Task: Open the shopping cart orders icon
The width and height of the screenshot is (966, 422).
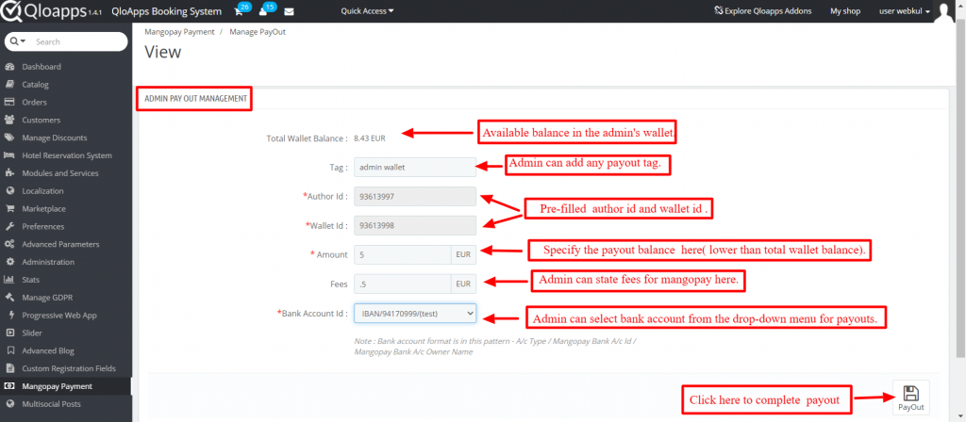Action: pyautogui.click(x=239, y=11)
